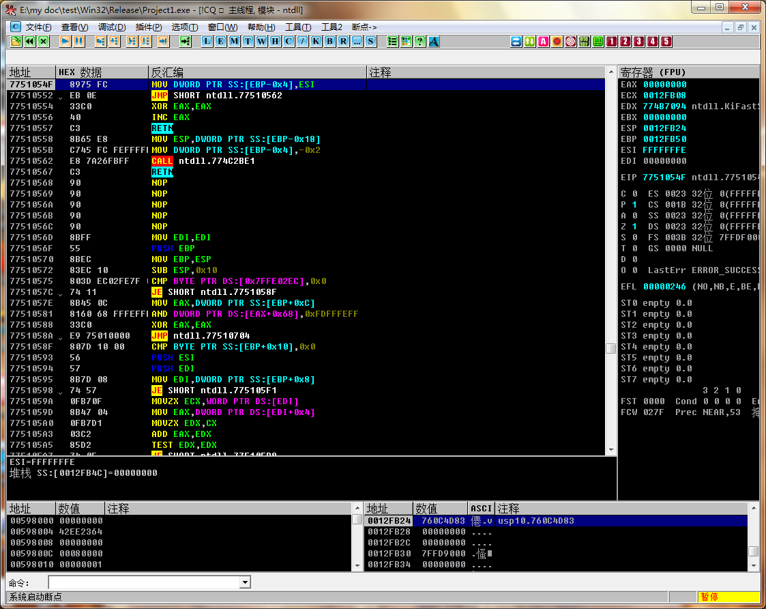Open Memory map with M icon

[x=235, y=42]
